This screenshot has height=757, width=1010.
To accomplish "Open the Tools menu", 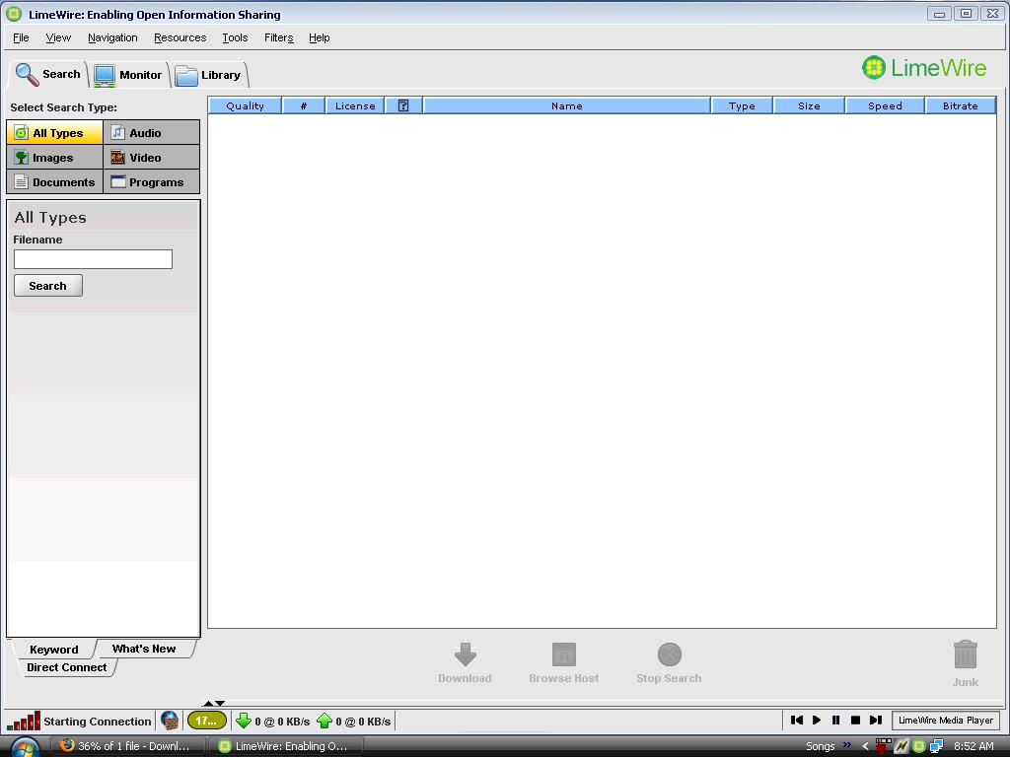I will click(235, 37).
